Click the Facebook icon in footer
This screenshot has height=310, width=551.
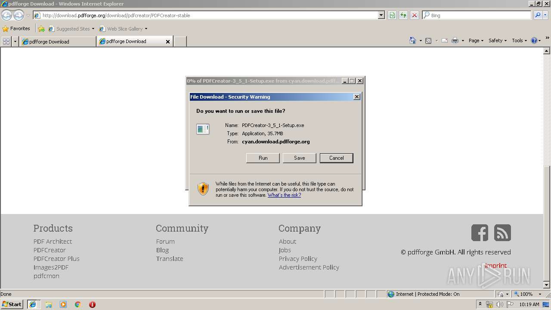[x=480, y=232]
